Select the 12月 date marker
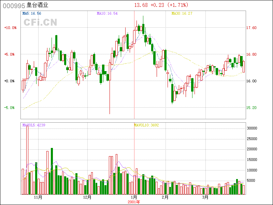The image size is (273, 205). (x=87, y=197)
